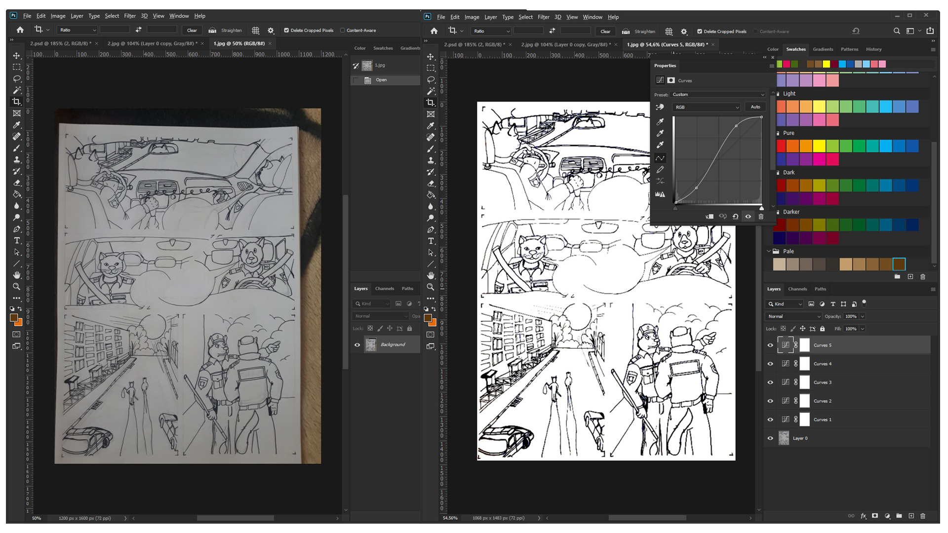Create new fill or adjustment layer
Viewport: 948px width, 533px height.
pyautogui.click(x=887, y=516)
